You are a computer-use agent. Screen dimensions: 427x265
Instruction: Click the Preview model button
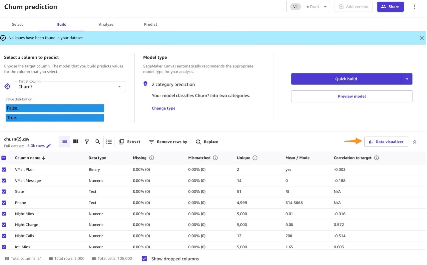pyautogui.click(x=352, y=96)
